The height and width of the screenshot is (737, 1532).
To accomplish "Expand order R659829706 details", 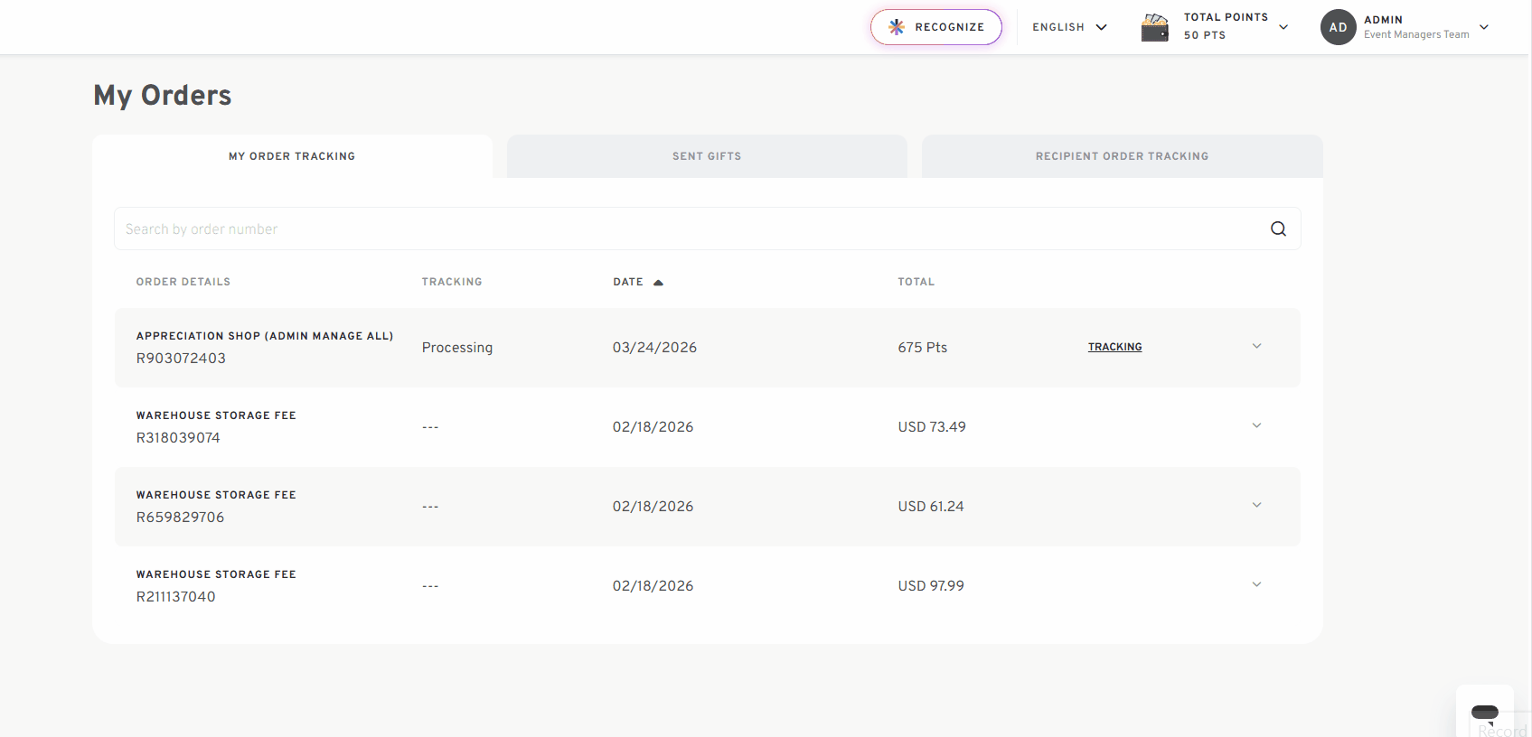I will pos(1256,505).
